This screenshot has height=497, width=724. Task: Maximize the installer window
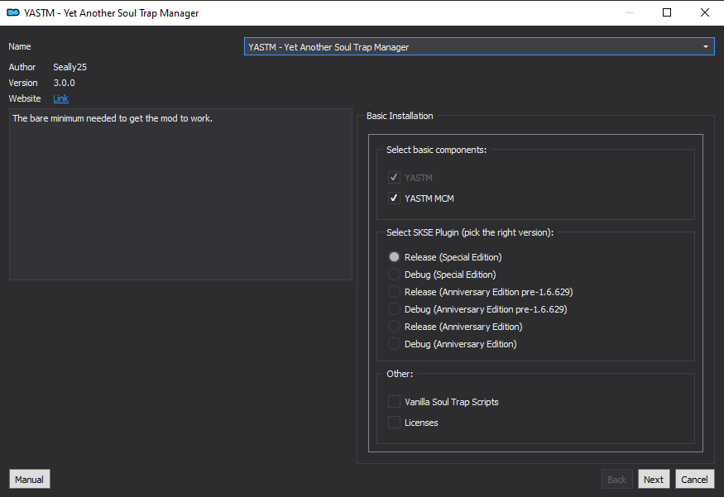[667, 12]
